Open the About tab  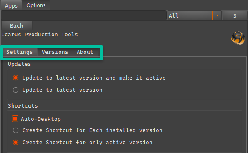[x=85, y=52]
